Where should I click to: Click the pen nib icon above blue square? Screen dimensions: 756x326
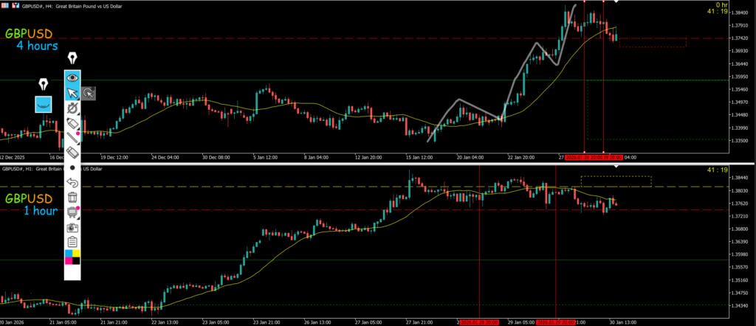click(44, 82)
